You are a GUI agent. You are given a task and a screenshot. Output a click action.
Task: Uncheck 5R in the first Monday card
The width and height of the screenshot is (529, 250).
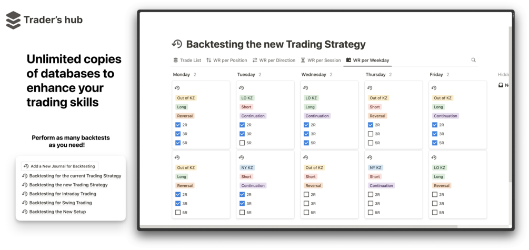178,143
